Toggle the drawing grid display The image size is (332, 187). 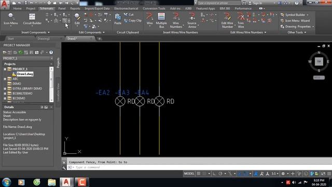coord(199,173)
